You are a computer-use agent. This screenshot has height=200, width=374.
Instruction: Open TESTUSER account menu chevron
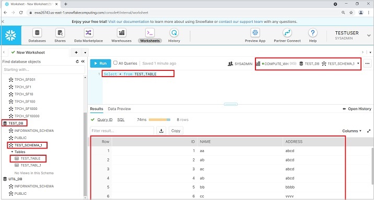coord(369,35)
